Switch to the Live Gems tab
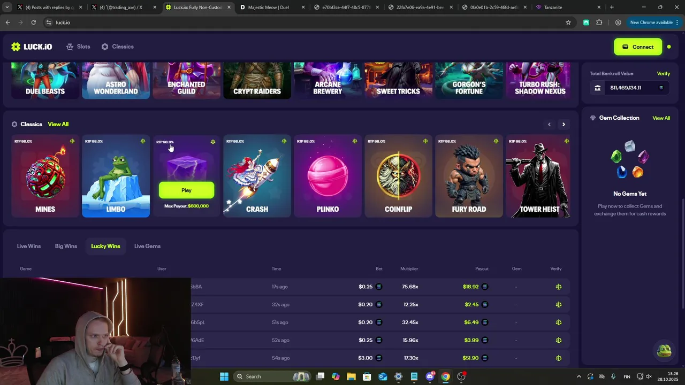 (x=147, y=246)
